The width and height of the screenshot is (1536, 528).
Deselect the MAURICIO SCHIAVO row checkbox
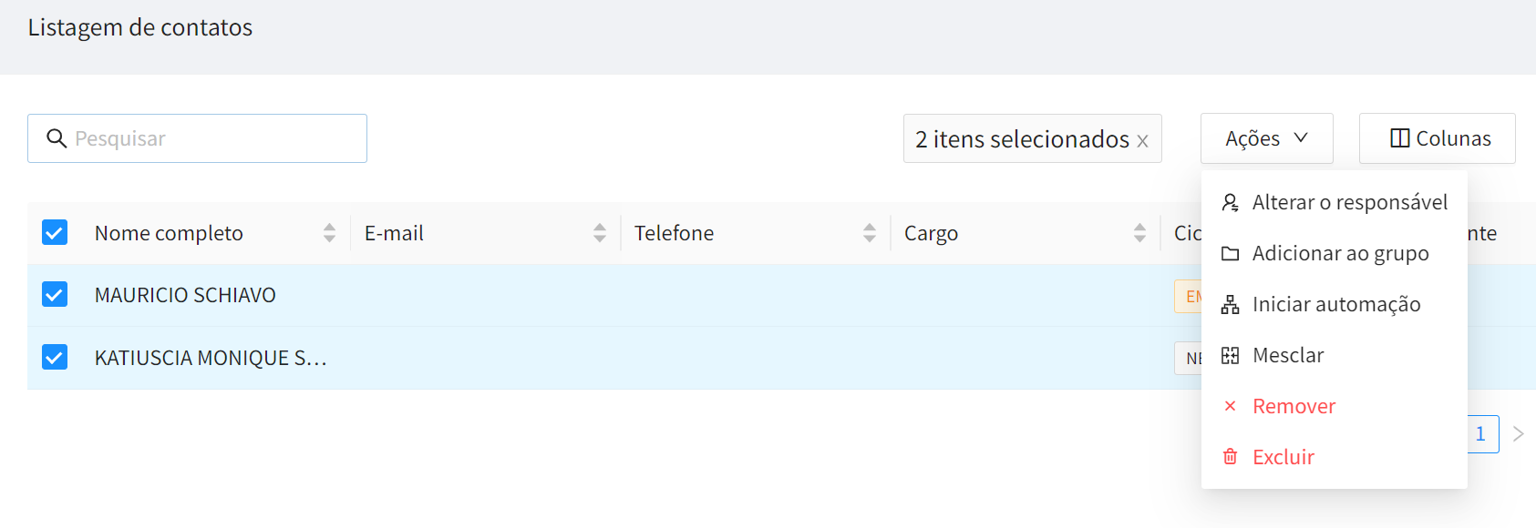55,294
